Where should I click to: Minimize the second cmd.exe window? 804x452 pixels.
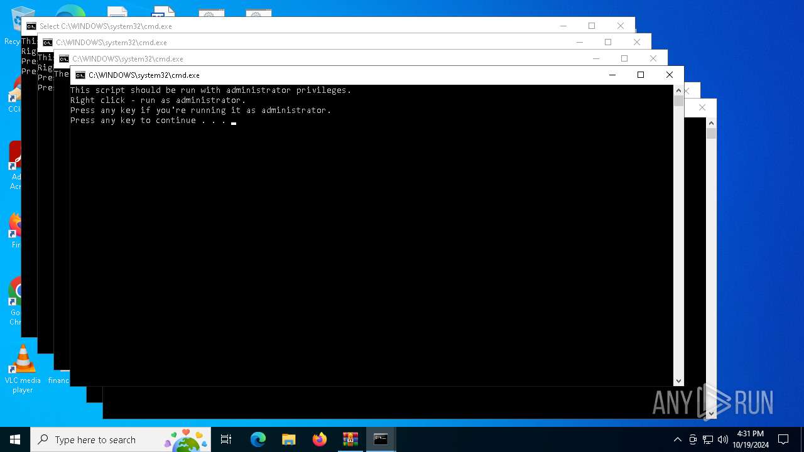pos(579,42)
